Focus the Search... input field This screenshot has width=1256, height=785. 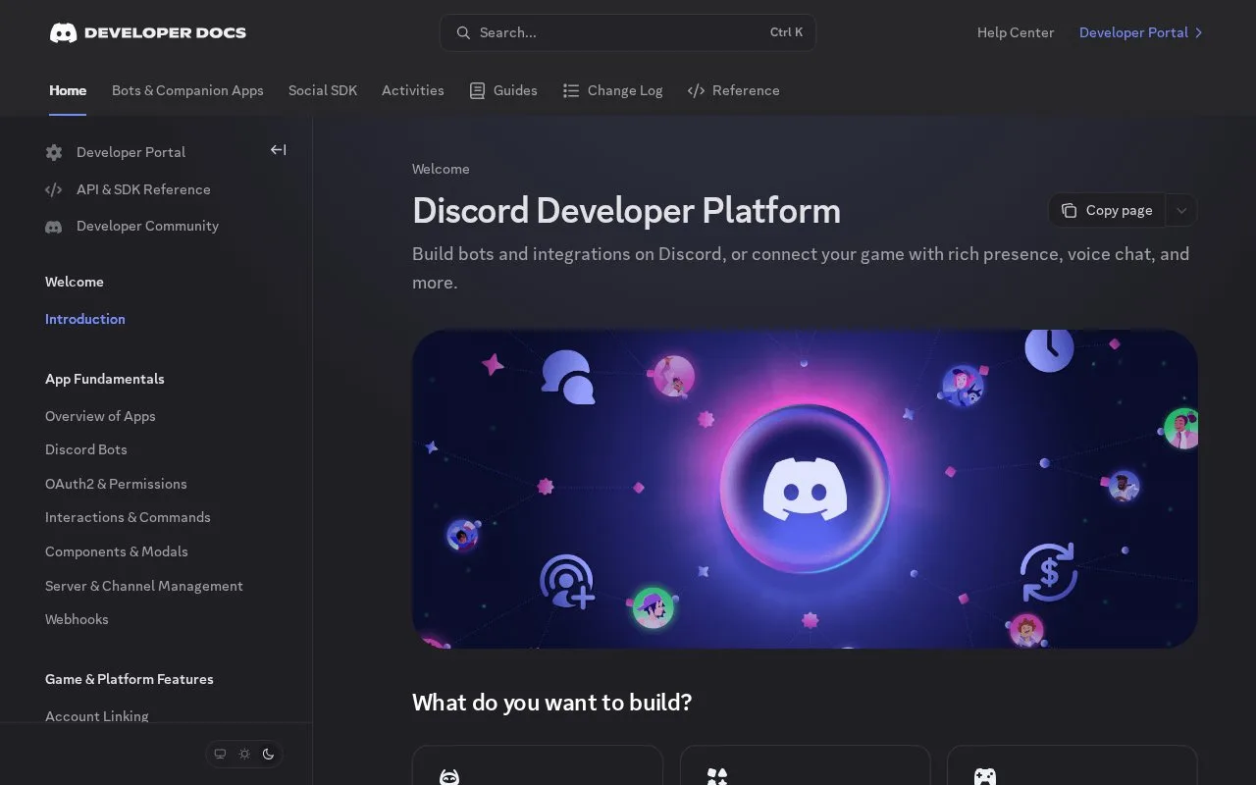pyautogui.click(x=628, y=32)
